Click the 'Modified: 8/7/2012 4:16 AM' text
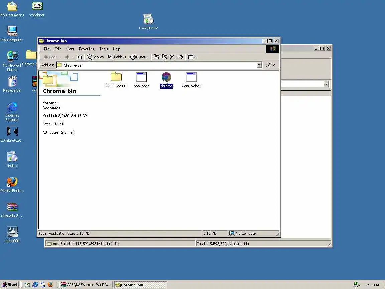This screenshot has width=385, height=289. click(x=65, y=116)
